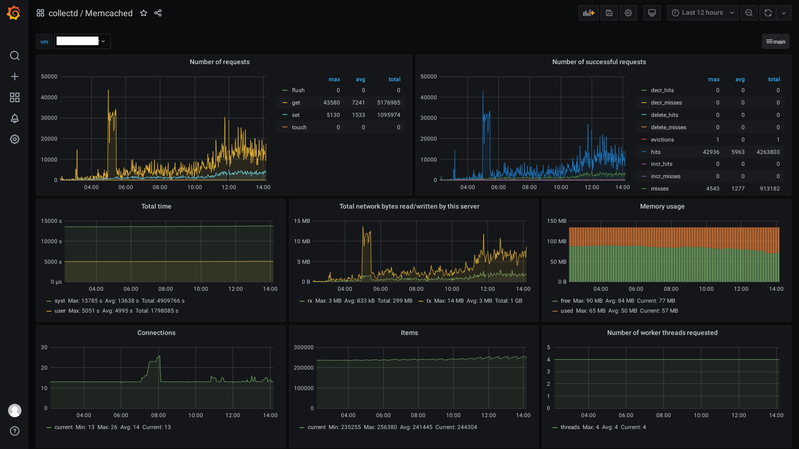The height and width of the screenshot is (449, 799).
Task: Open the Last 12 hours time picker
Action: (703, 13)
